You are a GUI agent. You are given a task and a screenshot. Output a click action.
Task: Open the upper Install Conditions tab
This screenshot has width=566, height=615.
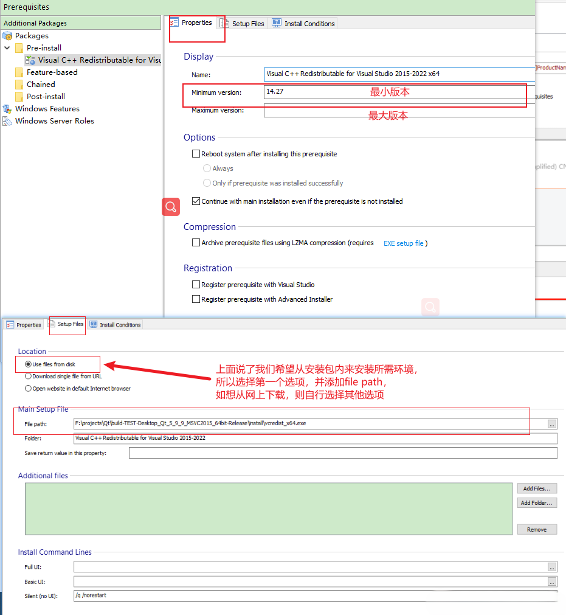(304, 24)
